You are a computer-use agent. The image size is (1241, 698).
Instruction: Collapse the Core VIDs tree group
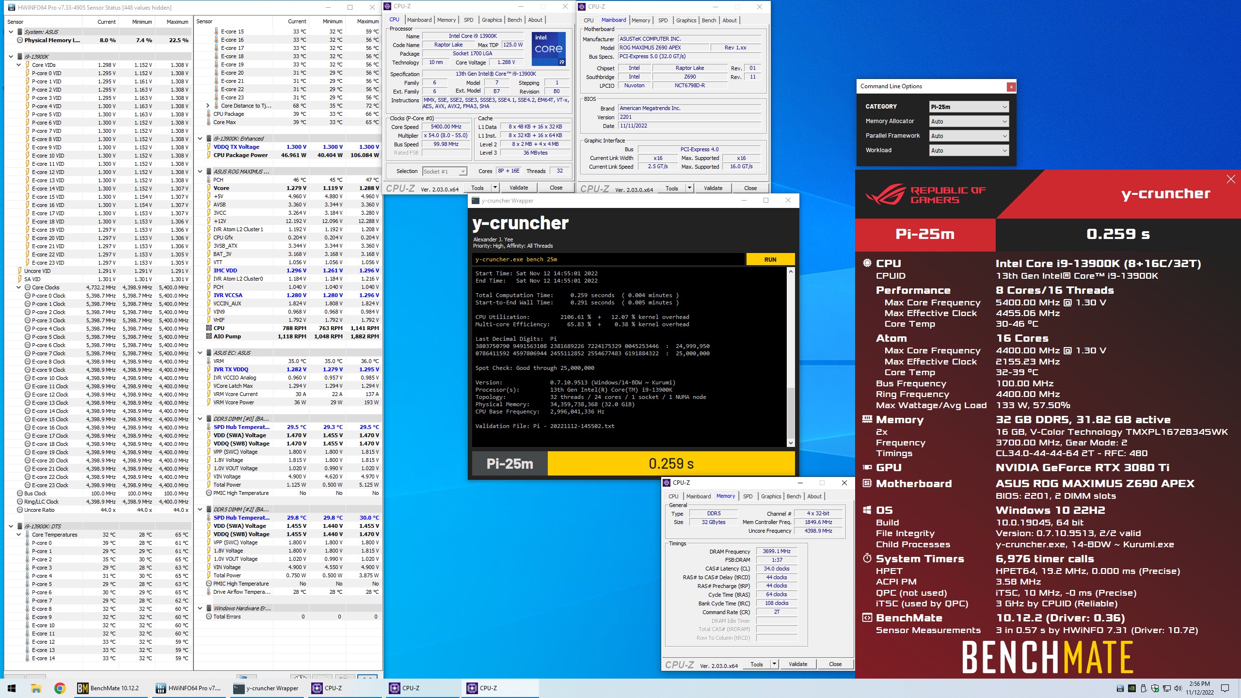(19, 65)
